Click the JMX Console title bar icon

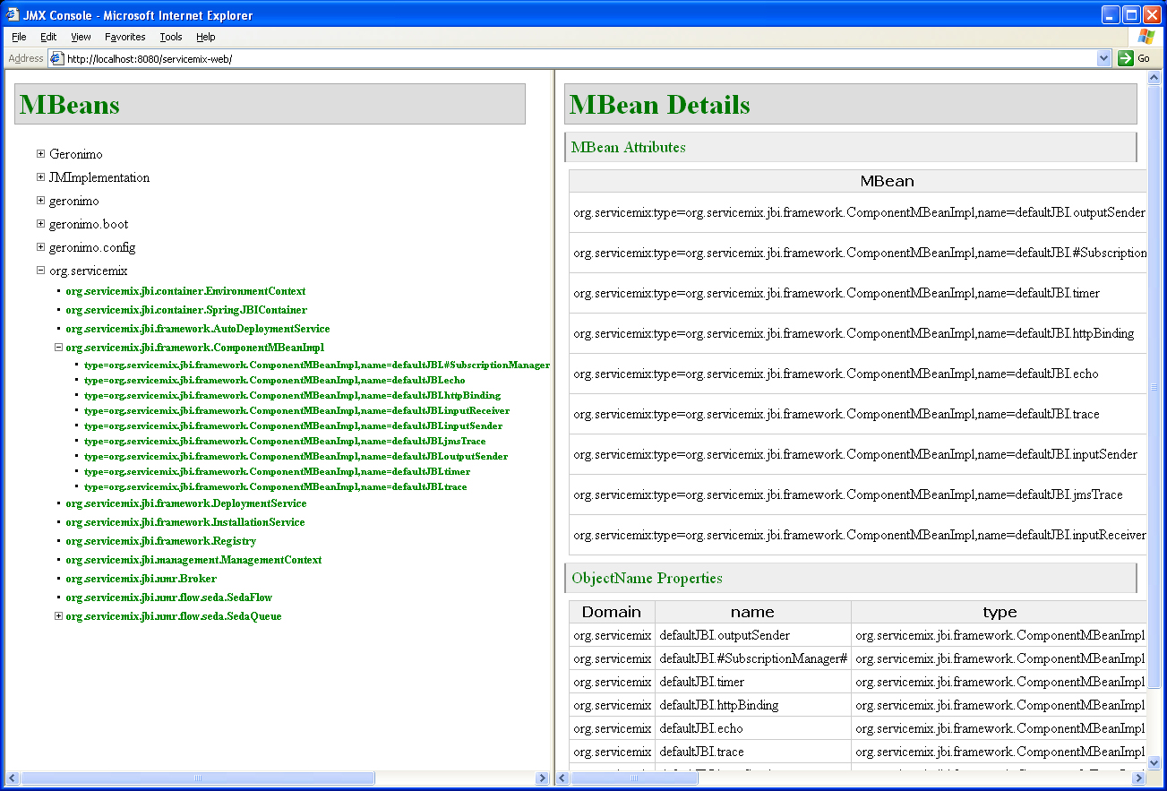13,15
